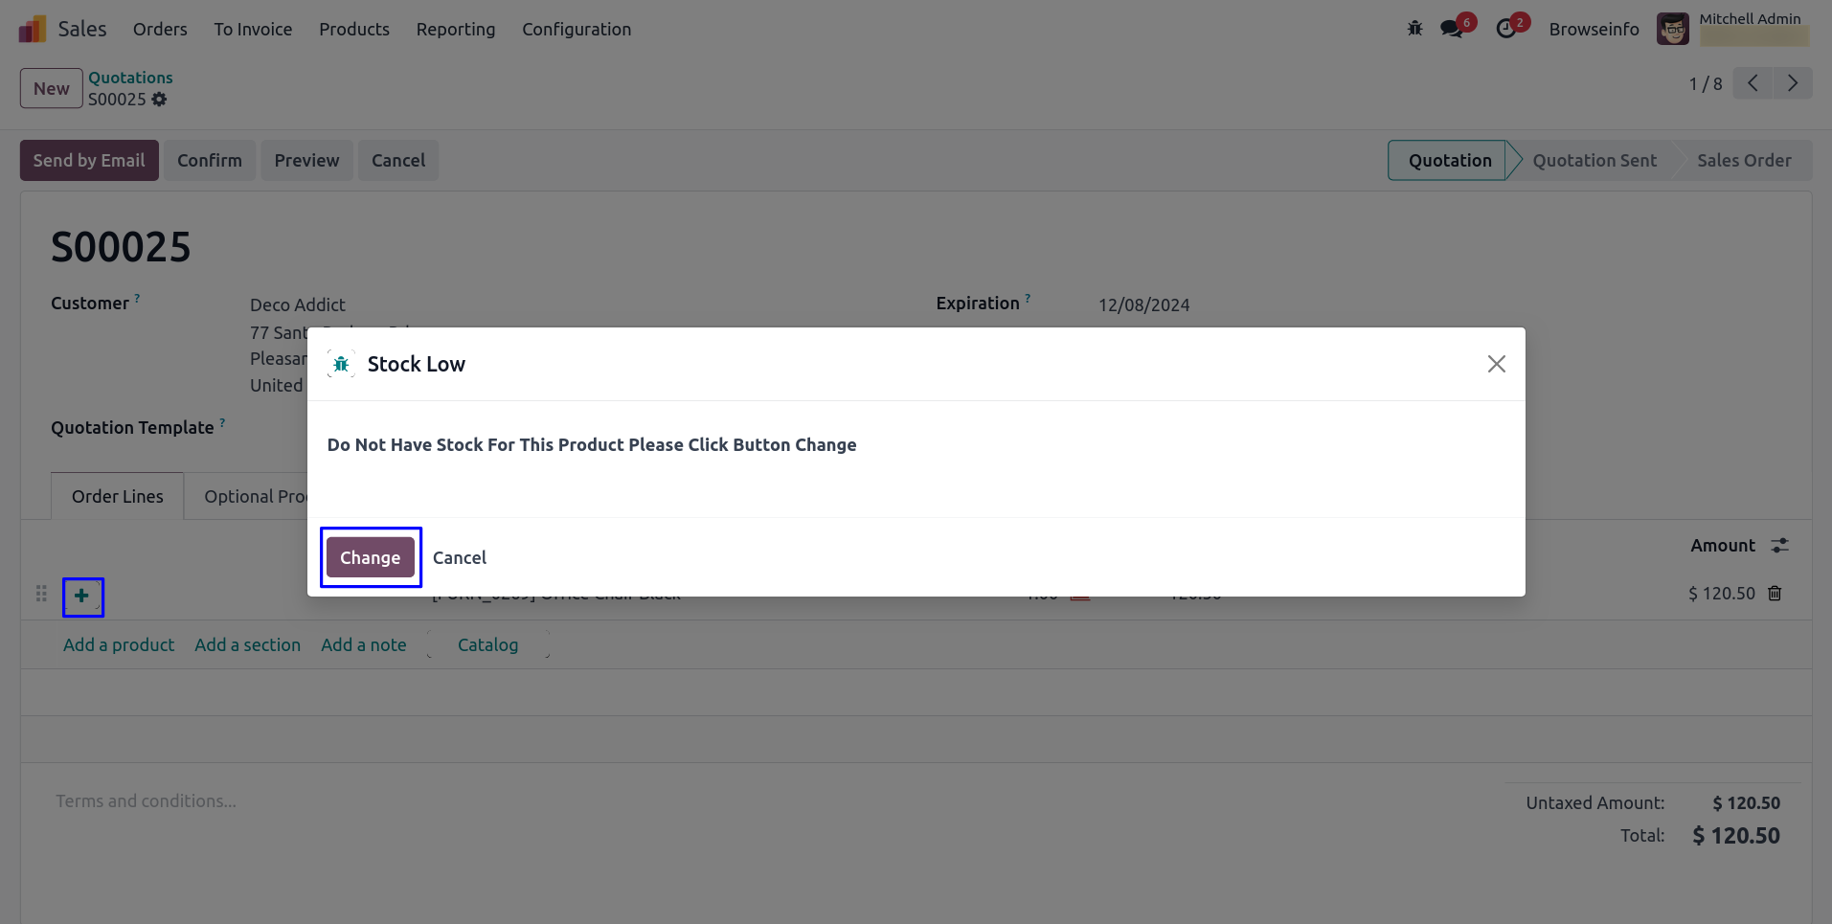
Task: Open the optional columns settings icon
Action: [1780, 546]
